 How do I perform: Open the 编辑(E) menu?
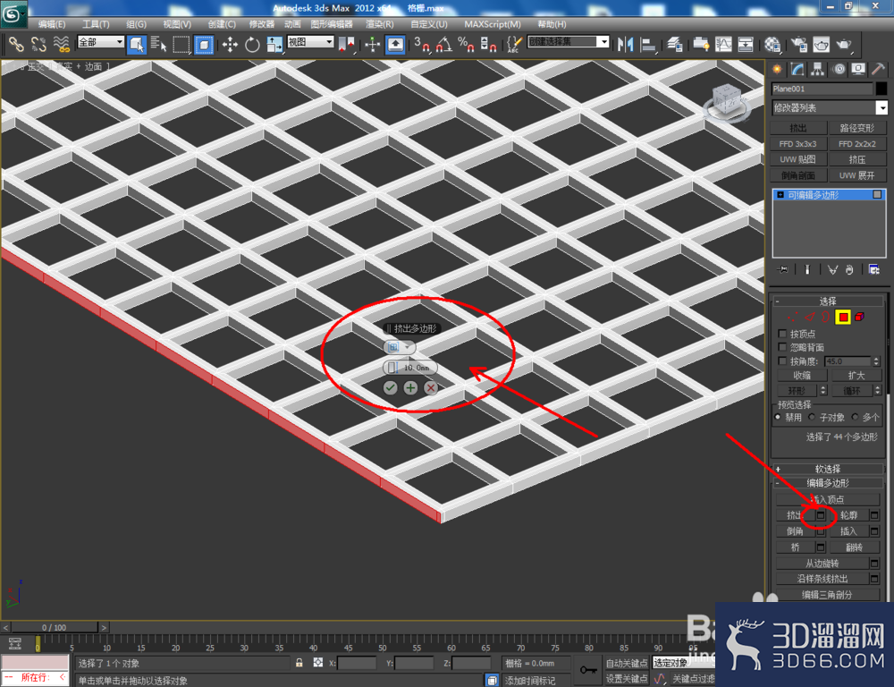(x=52, y=24)
